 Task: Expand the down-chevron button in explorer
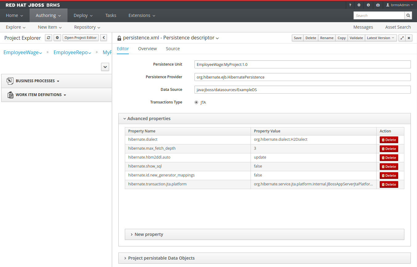point(105,67)
